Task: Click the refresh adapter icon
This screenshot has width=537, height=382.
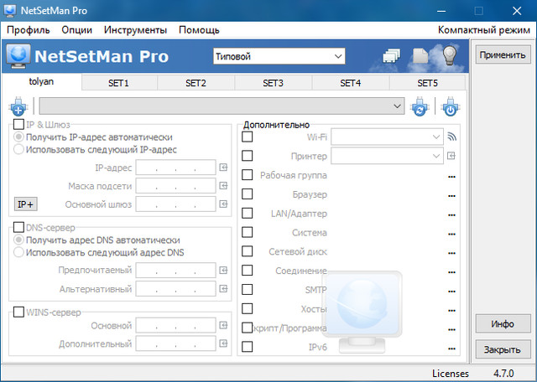Action: (420, 107)
